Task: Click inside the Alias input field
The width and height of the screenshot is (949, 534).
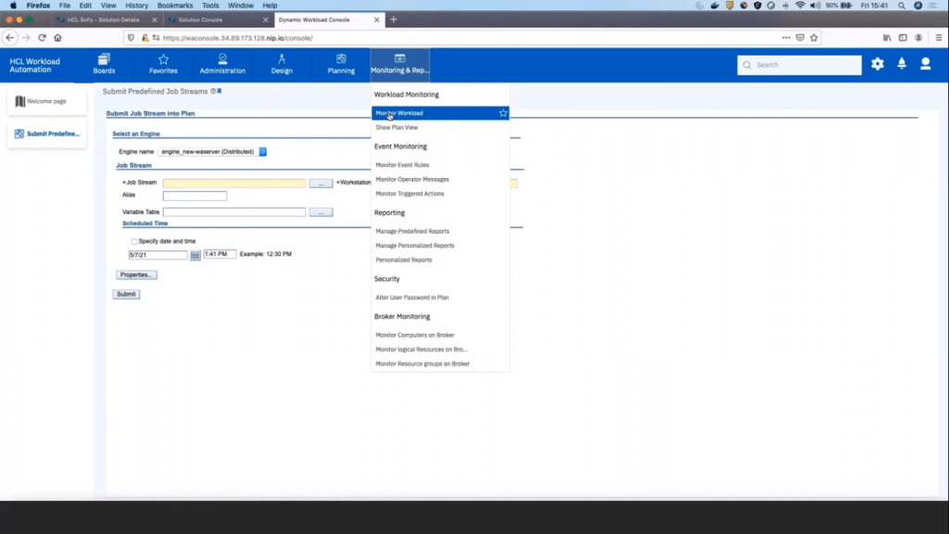Action: coord(194,196)
